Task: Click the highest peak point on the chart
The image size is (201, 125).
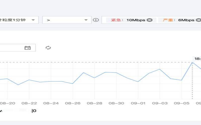Action: point(192,62)
